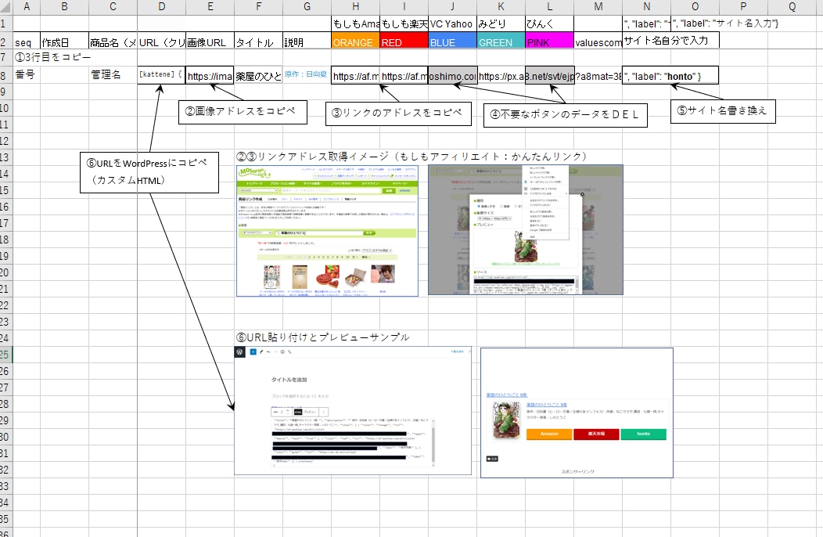Select the BLUE colored cell
The image size is (823, 537).
[x=452, y=42]
